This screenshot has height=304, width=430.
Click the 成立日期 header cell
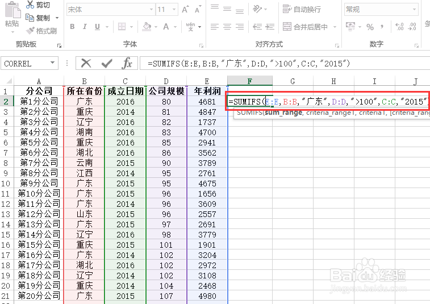tap(126, 91)
